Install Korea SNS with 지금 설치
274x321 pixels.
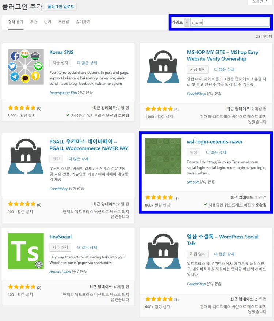(x=60, y=63)
